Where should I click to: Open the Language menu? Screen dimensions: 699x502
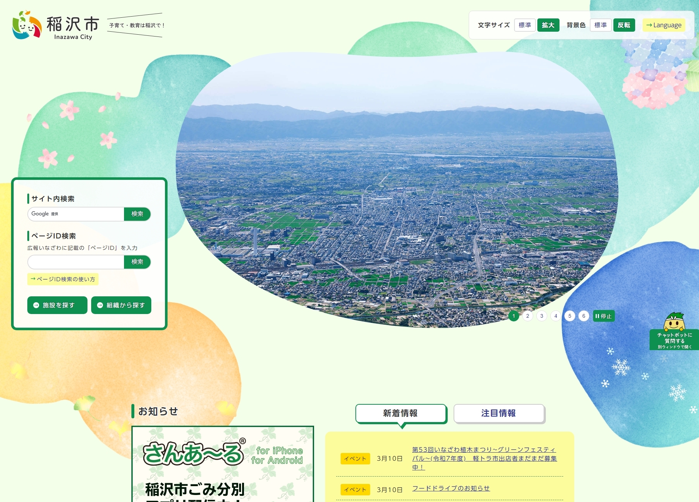[x=664, y=25]
